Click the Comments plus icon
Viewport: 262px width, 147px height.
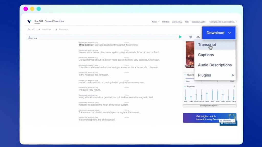pos(56,29)
